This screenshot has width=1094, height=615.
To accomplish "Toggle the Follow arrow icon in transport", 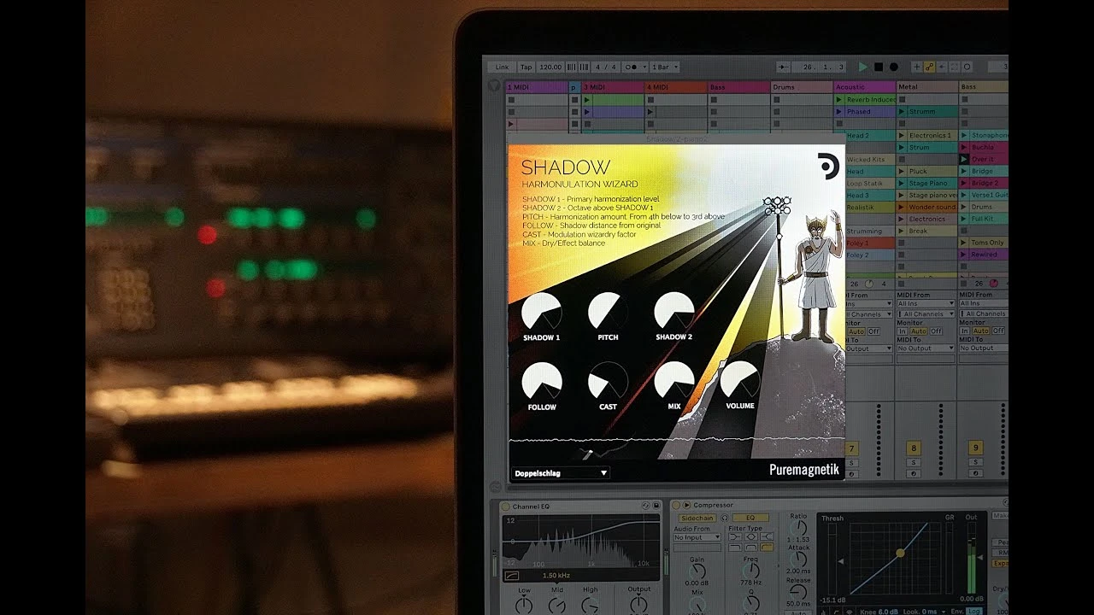I will (783, 67).
